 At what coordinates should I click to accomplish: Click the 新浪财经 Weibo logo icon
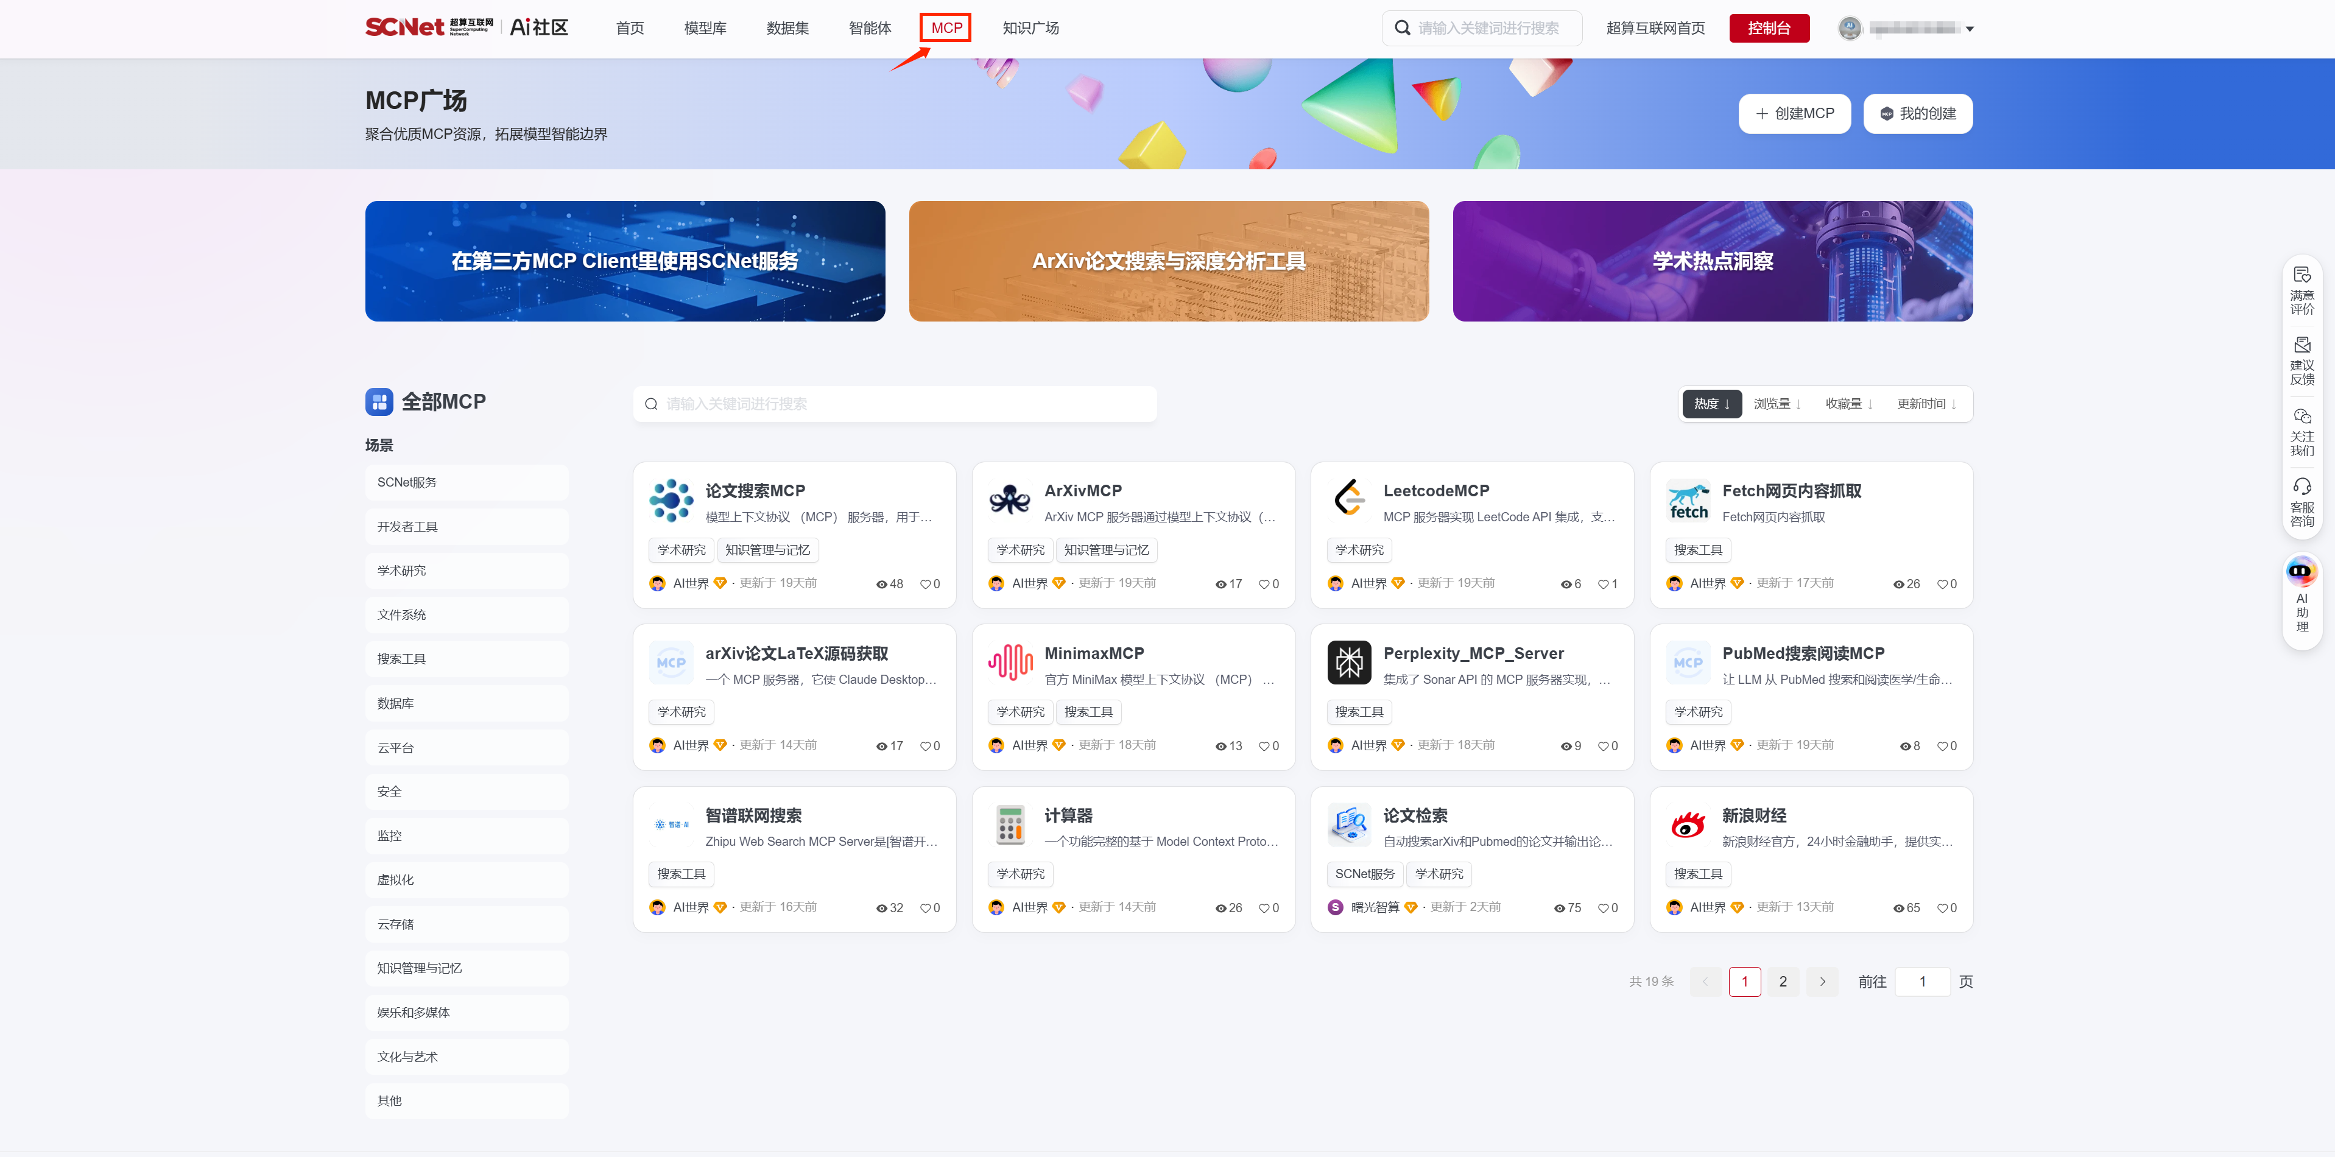[1688, 825]
